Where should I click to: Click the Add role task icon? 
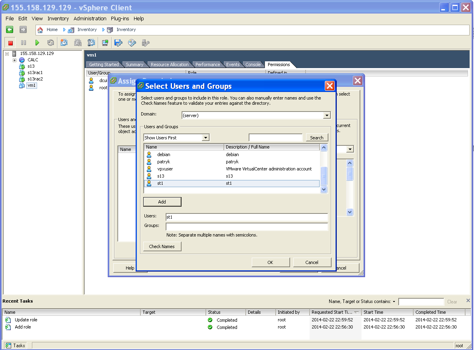(8, 327)
